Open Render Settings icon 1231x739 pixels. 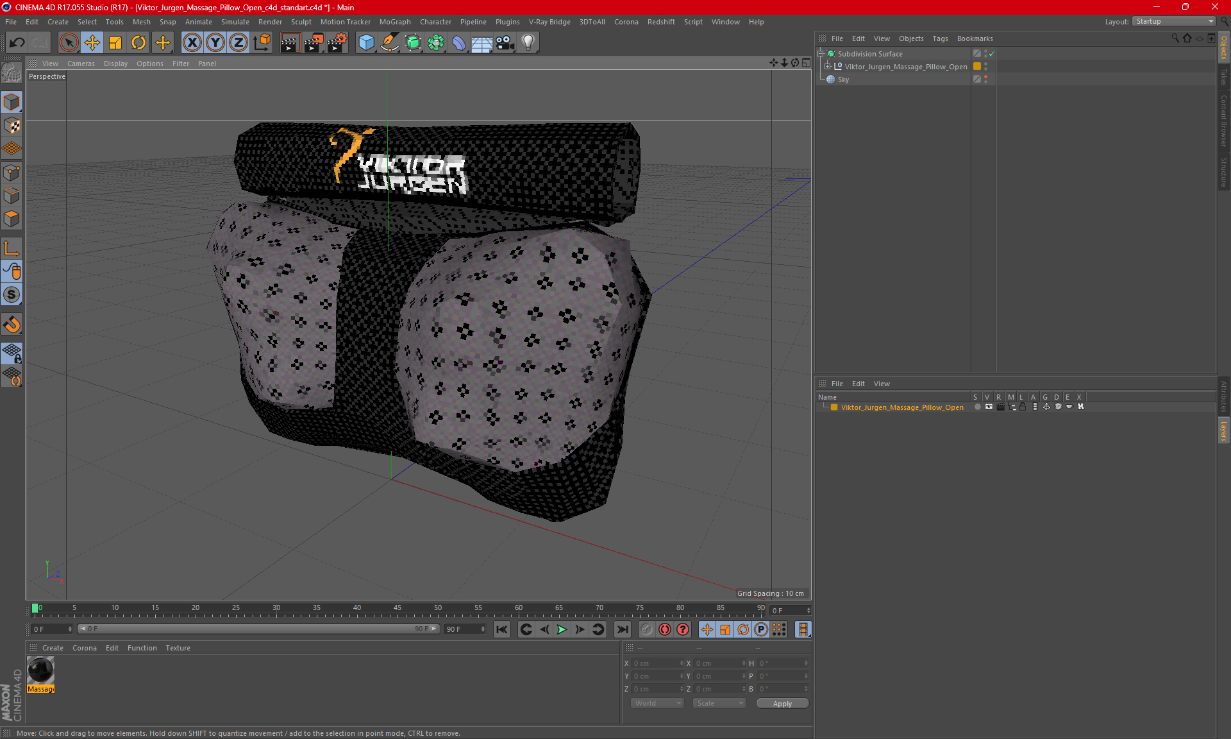pos(337,43)
